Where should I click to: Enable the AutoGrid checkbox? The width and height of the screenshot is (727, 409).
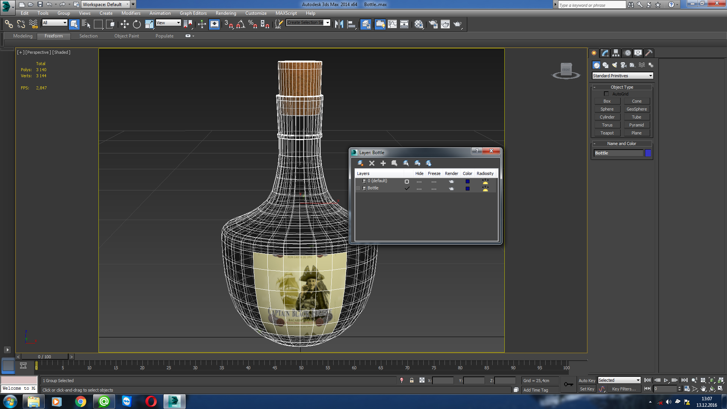pyautogui.click(x=606, y=94)
